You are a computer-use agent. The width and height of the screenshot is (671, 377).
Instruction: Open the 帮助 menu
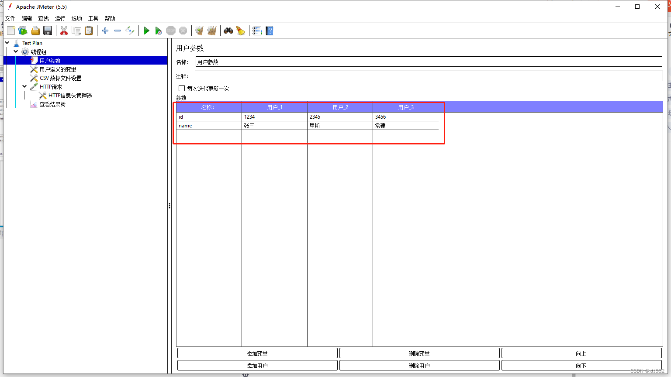click(x=110, y=18)
